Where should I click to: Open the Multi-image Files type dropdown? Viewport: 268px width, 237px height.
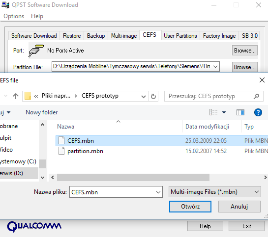click(215, 192)
